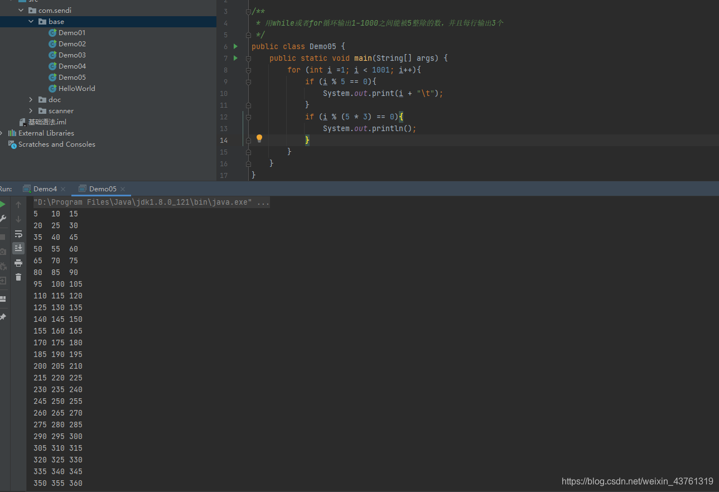
Task: Fold the main method at line 7
Action: [248, 58]
